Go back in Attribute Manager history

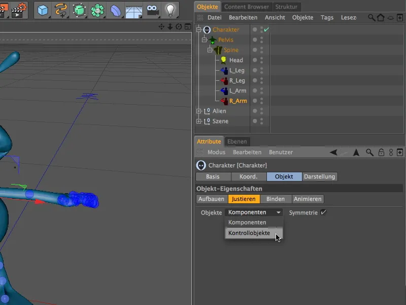point(333,152)
